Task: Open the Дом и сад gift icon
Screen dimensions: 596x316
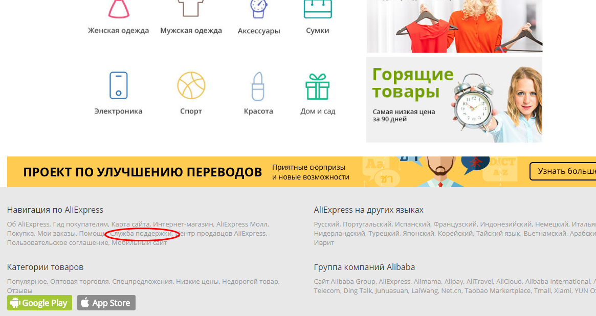Action: pos(318,86)
